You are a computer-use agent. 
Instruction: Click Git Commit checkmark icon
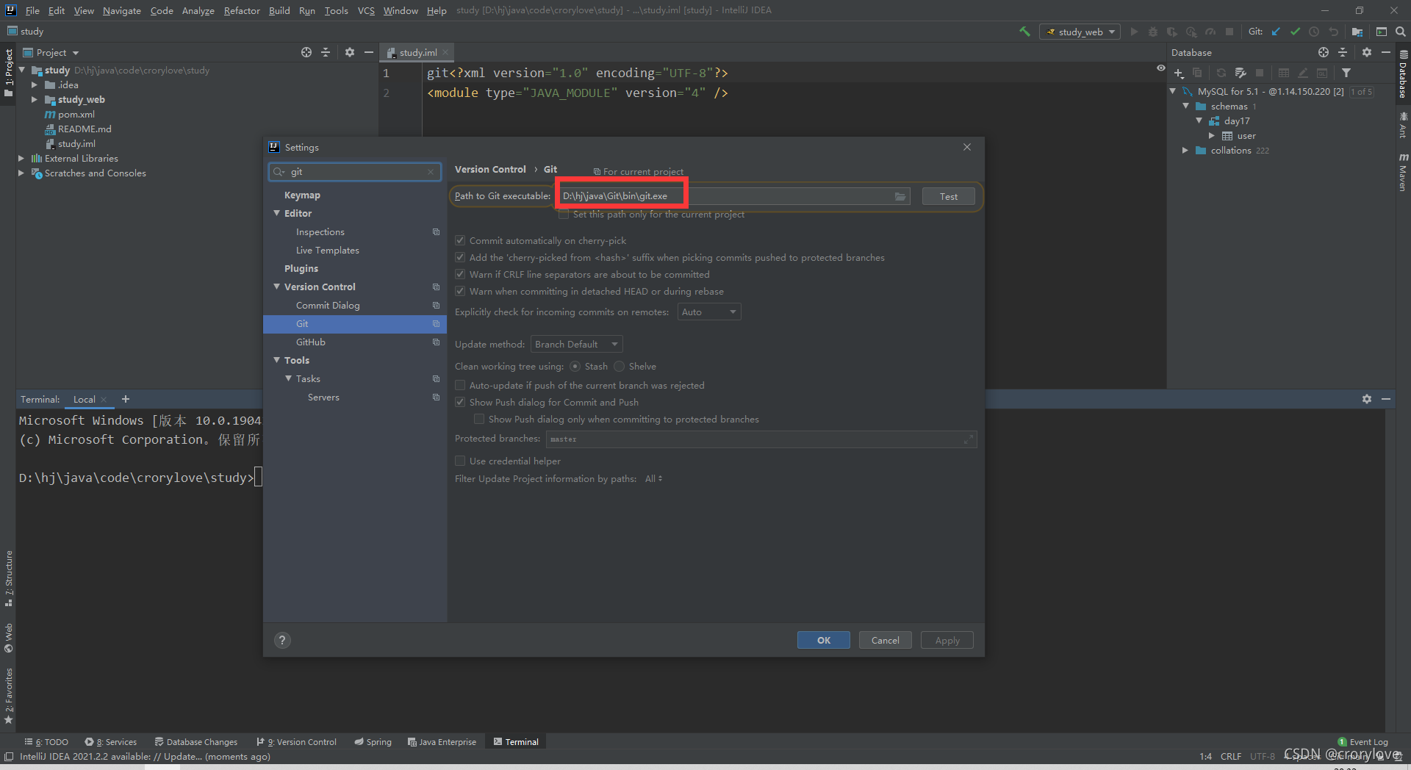(x=1295, y=32)
